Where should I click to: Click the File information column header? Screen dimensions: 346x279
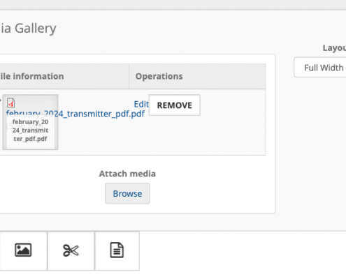pos(32,76)
